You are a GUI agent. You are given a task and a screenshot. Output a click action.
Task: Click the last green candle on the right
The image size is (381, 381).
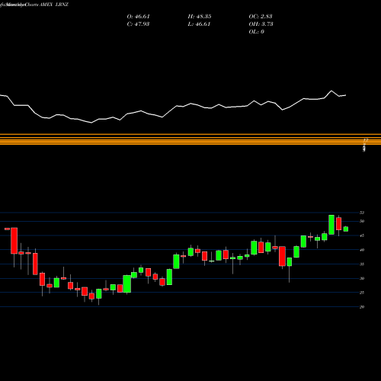coord(346,229)
